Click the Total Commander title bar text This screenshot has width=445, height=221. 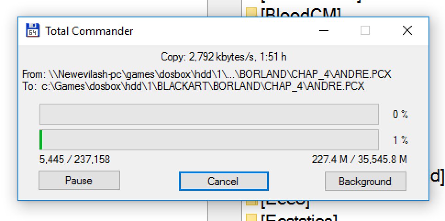89,31
